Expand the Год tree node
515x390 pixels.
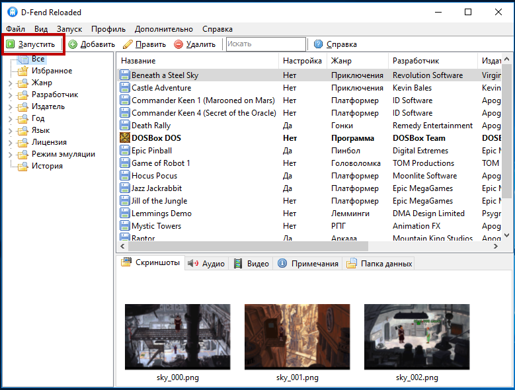[x=10, y=119]
